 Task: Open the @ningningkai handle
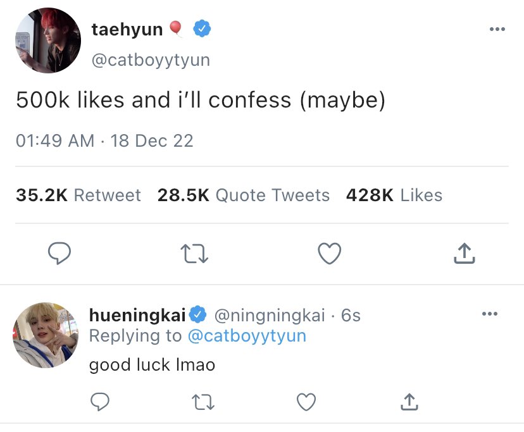[x=270, y=316]
